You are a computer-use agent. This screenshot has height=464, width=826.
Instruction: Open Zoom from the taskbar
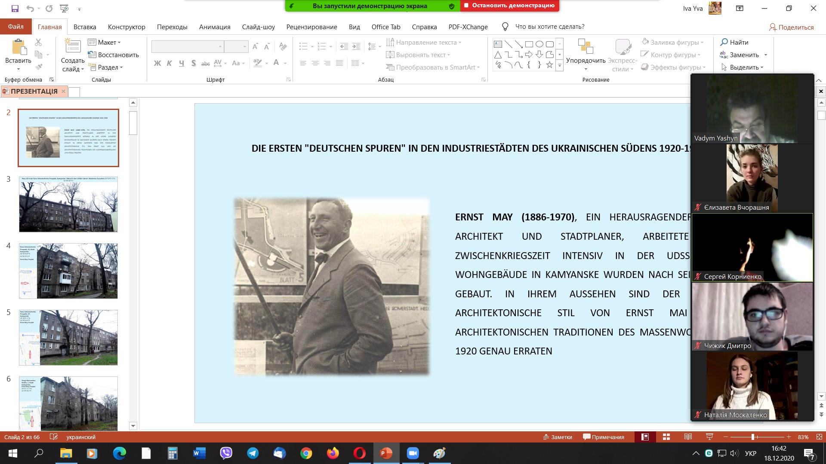tap(413, 453)
